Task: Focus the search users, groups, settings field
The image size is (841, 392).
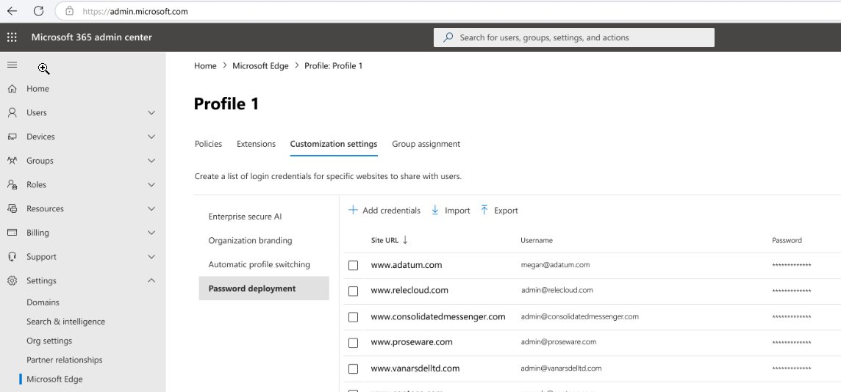Action: click(x=574, y=37)
